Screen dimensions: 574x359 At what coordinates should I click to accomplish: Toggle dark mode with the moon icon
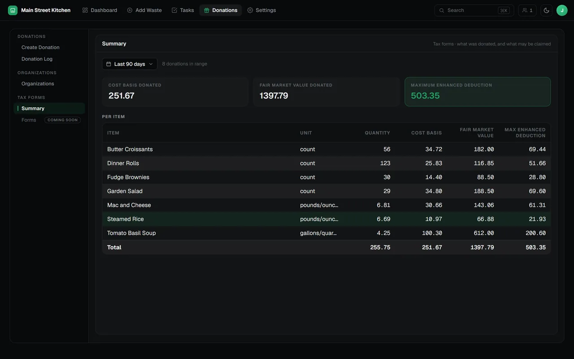point(546,10)
